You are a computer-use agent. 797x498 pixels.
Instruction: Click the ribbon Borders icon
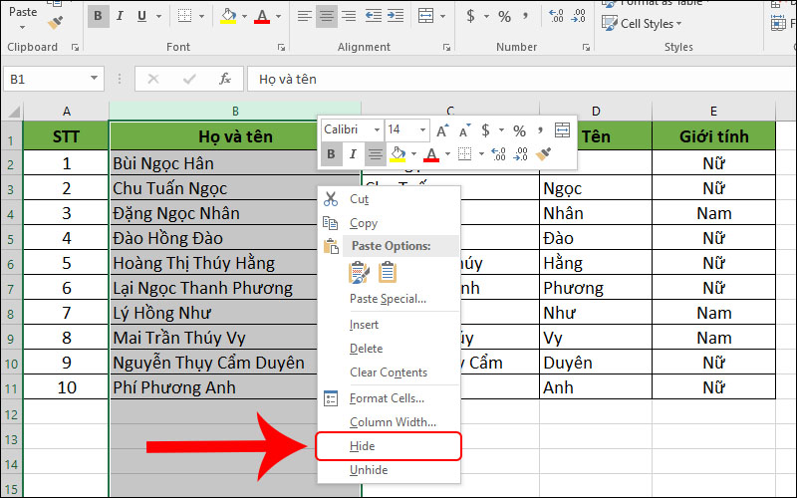tap(185, 16)
